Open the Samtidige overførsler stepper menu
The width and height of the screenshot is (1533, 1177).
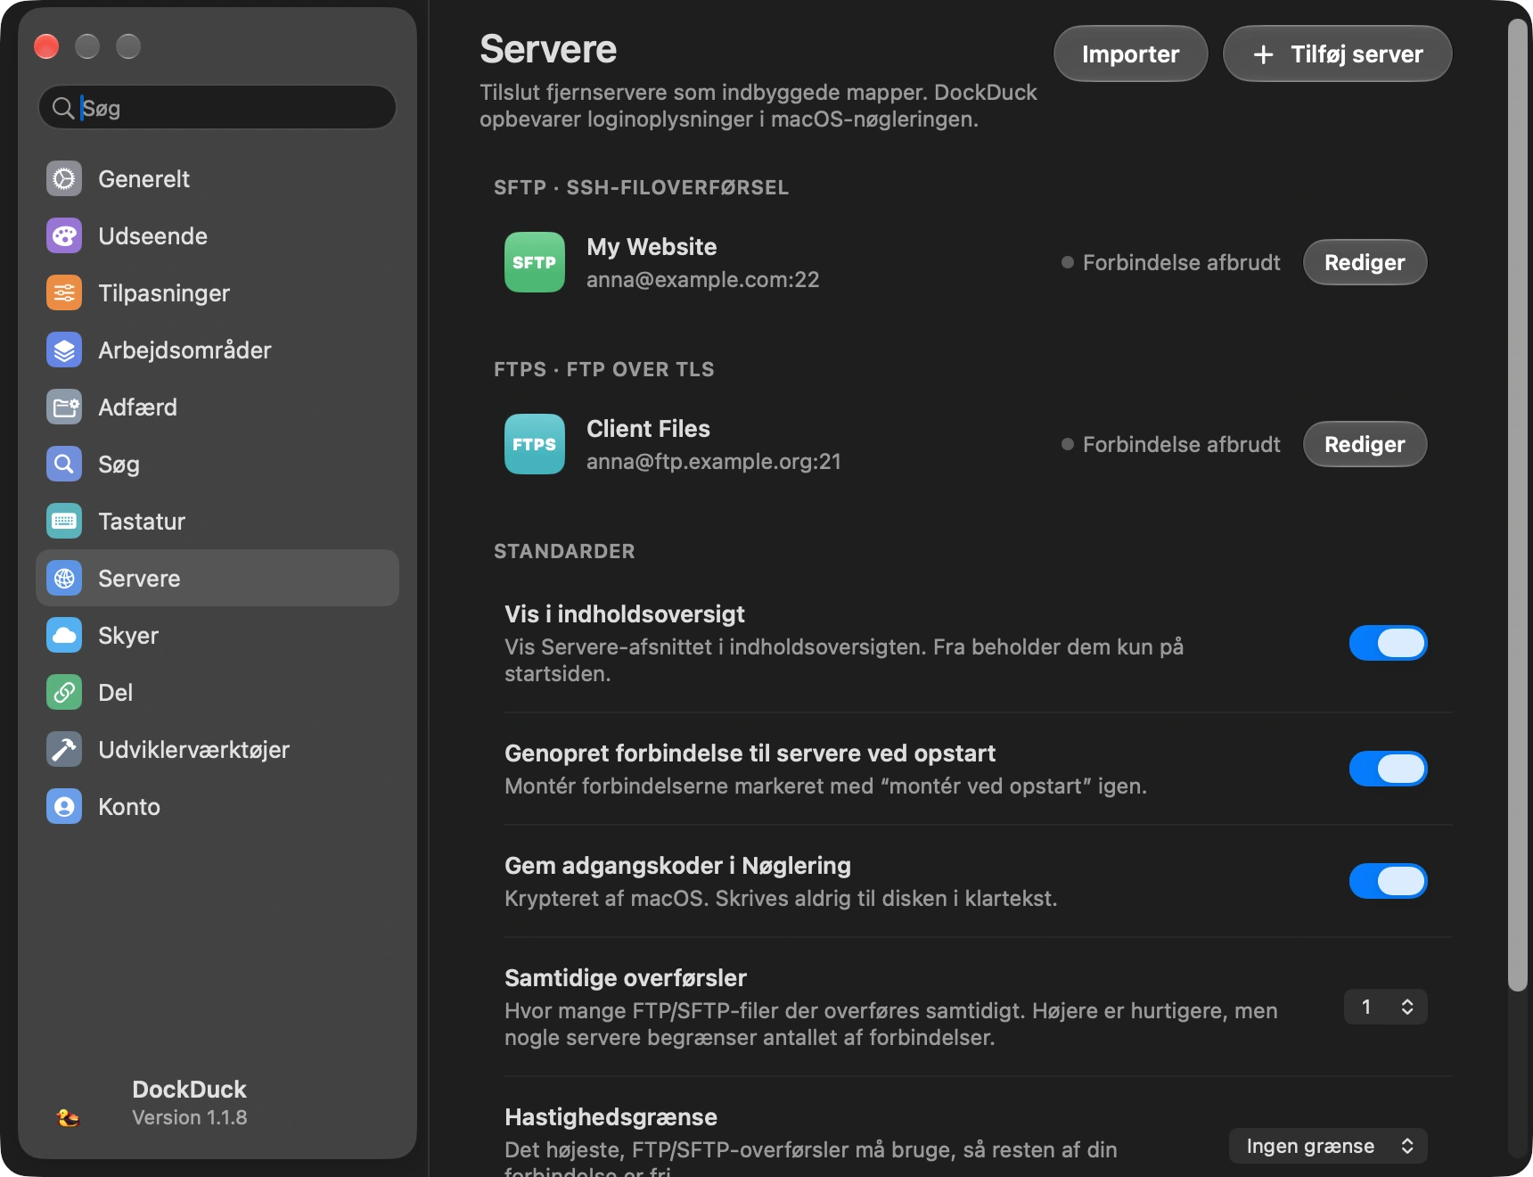(x=1385, y=1007)
